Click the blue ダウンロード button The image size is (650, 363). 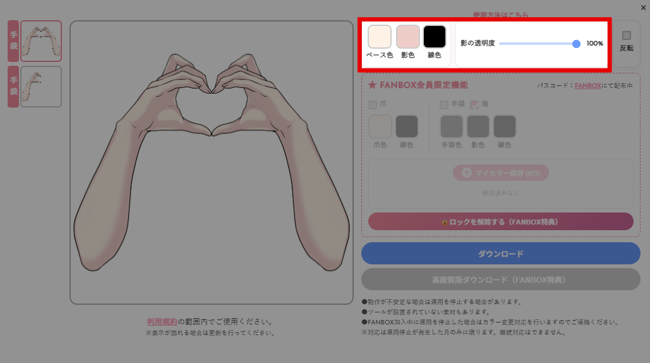(x=501, y=254)
